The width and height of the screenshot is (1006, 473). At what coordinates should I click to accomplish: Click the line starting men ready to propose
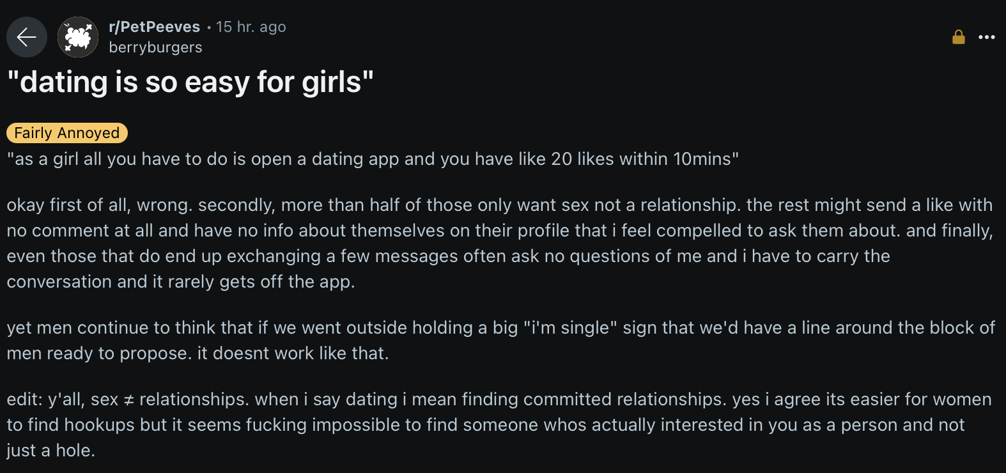click(x=197, y=353)
